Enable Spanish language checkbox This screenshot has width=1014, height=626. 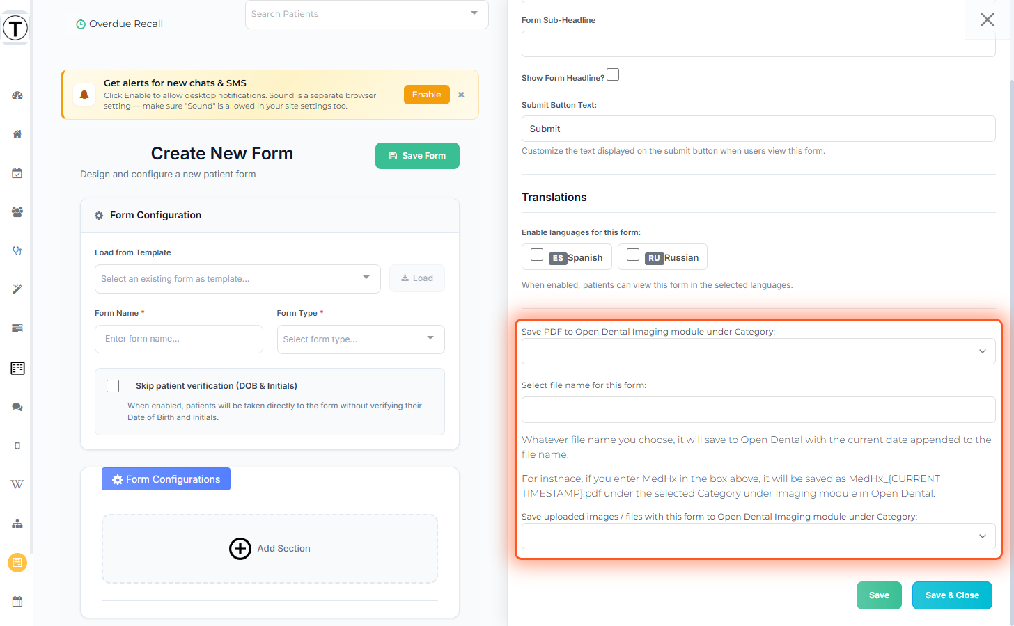(537, 255)
